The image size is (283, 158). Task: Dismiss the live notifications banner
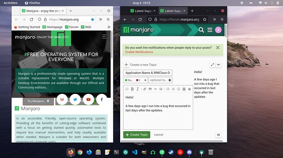(x=218, y=47)
